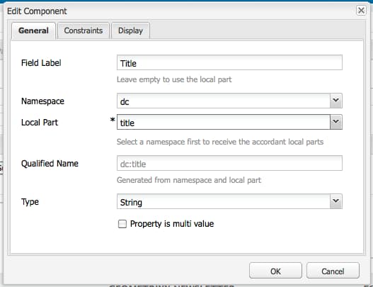373x287 pixels.
Task: Open the Constraints tab
Action: pos(84,30)
